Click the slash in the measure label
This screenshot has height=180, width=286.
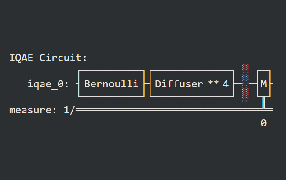coord(73,110)
